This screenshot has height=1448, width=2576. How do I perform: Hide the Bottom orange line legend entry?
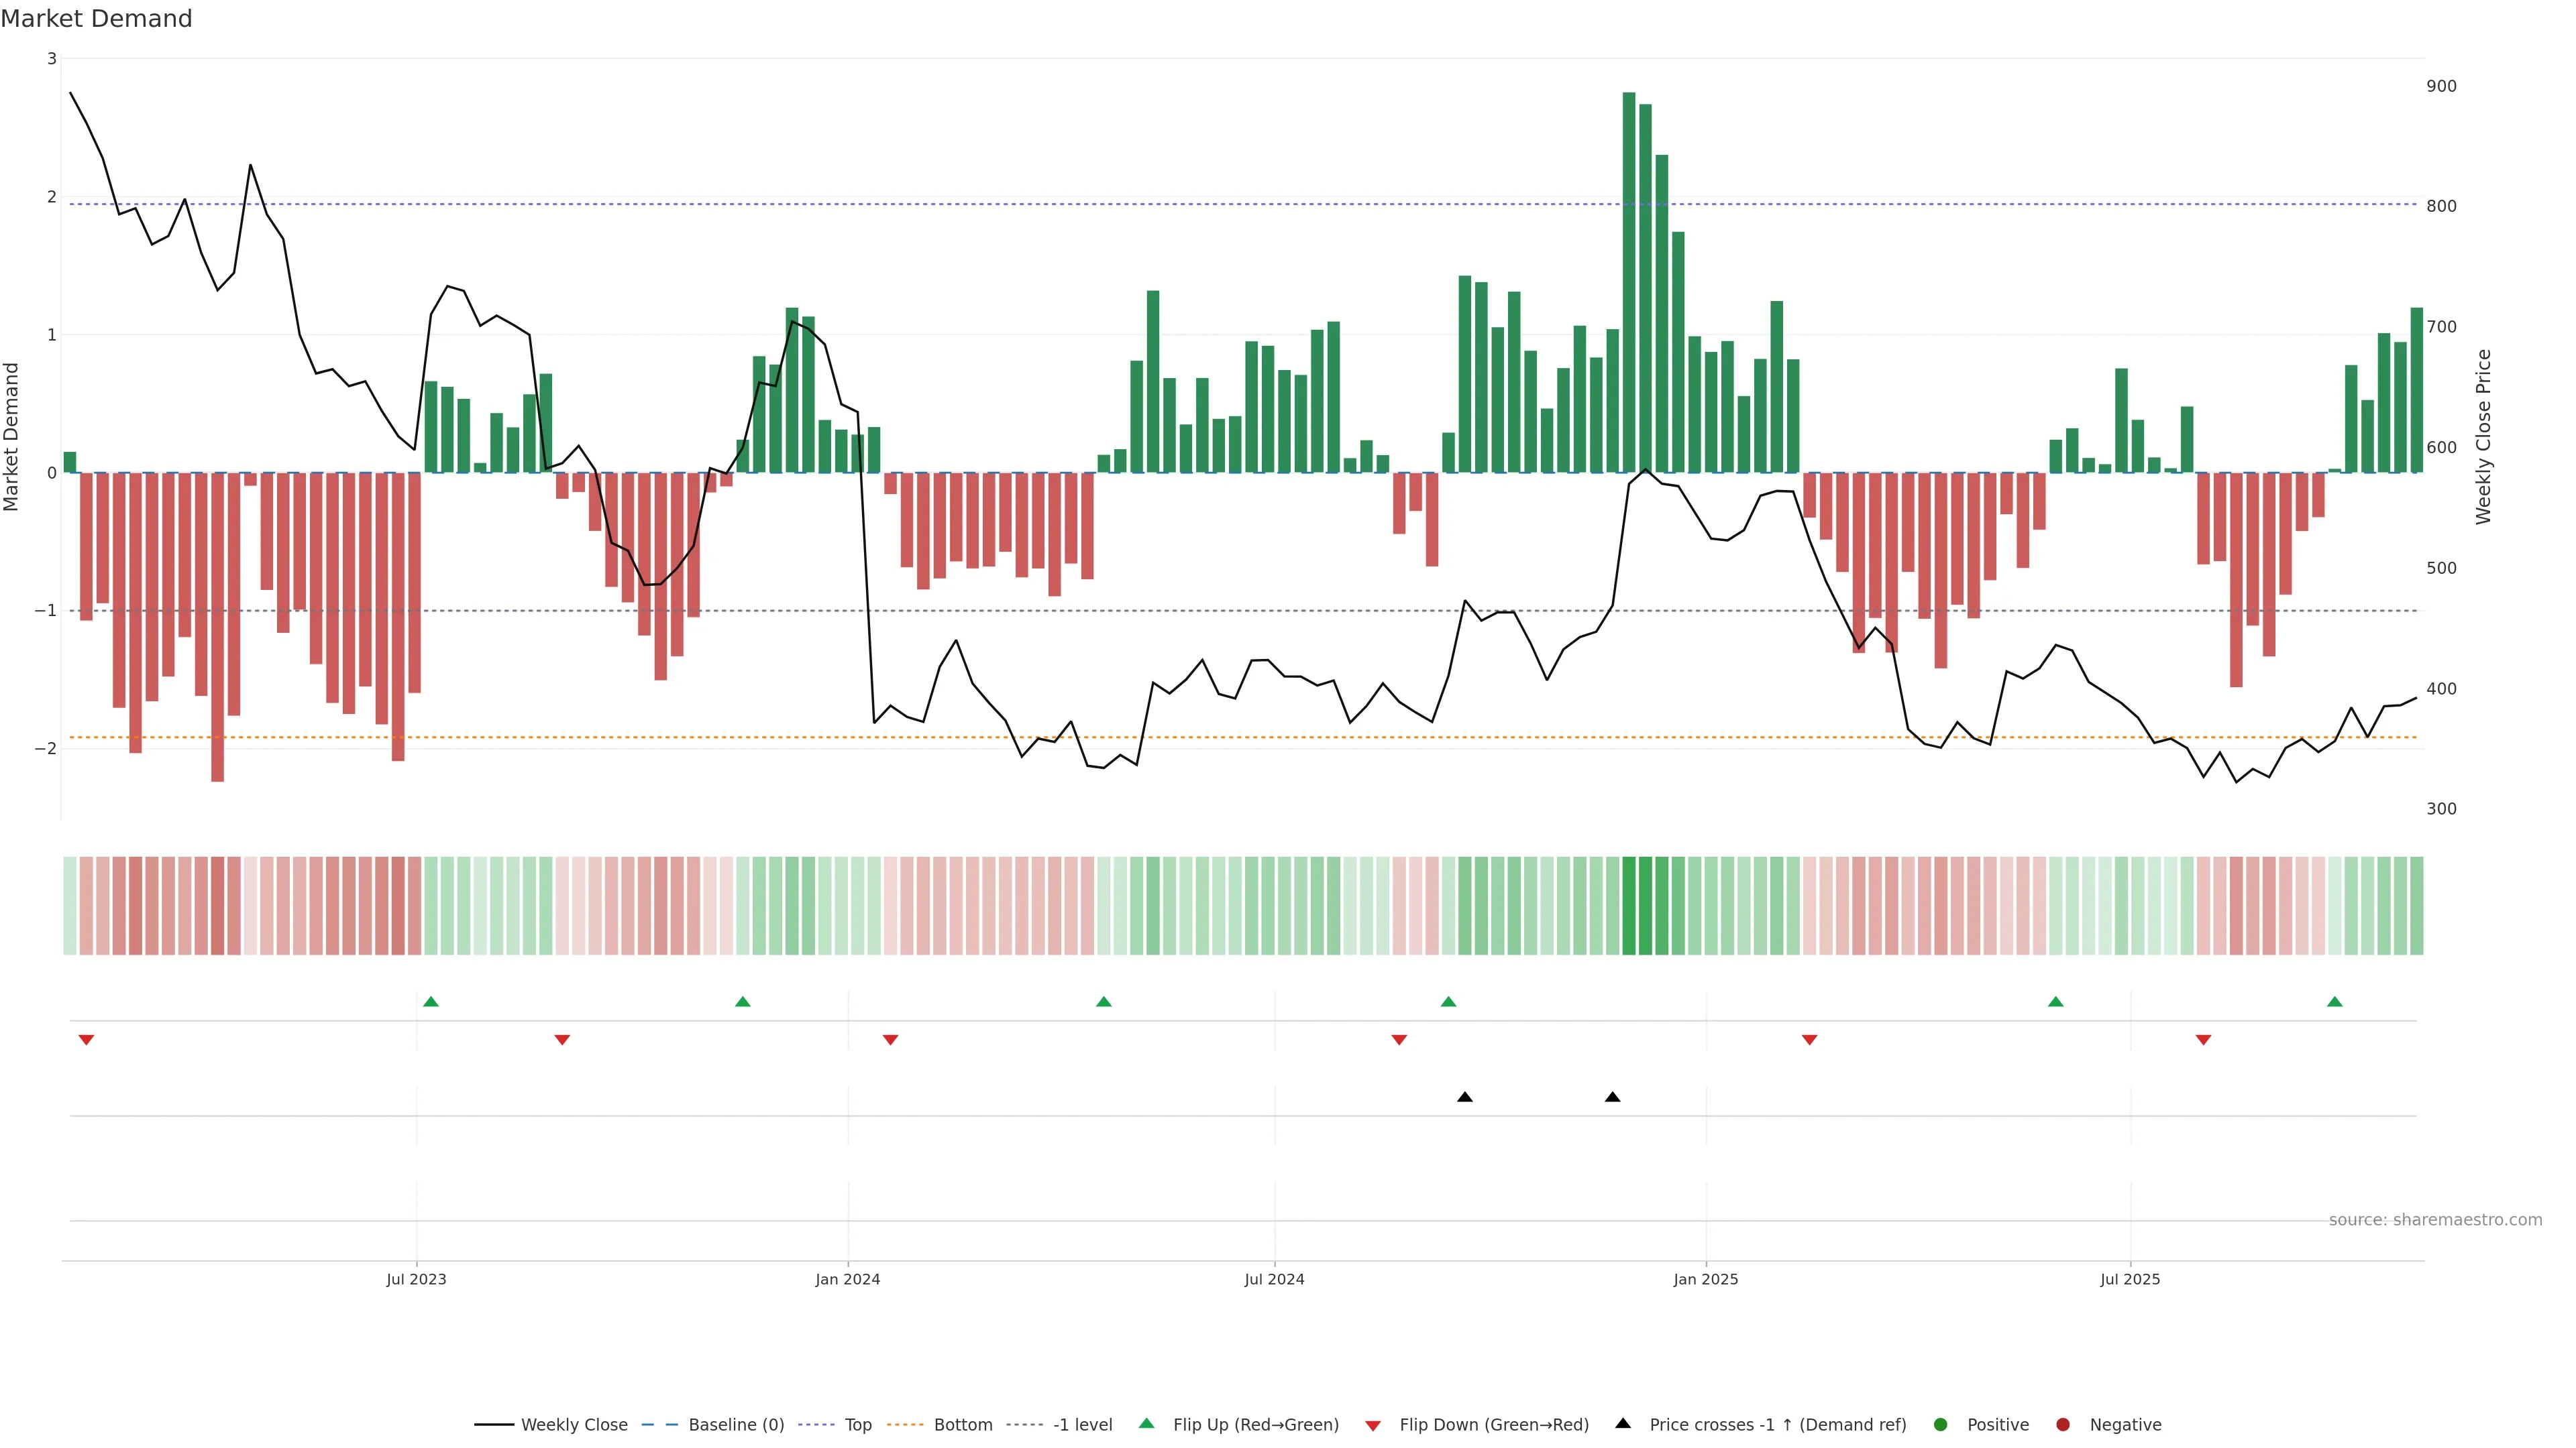[962, 1424]
